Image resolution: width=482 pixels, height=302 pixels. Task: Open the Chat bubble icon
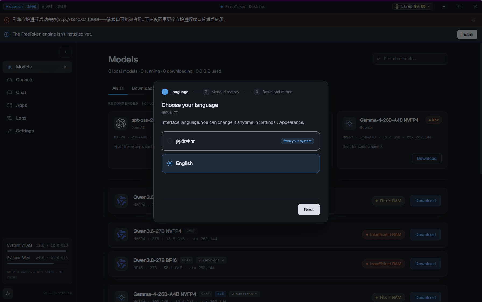pos(10,93)
